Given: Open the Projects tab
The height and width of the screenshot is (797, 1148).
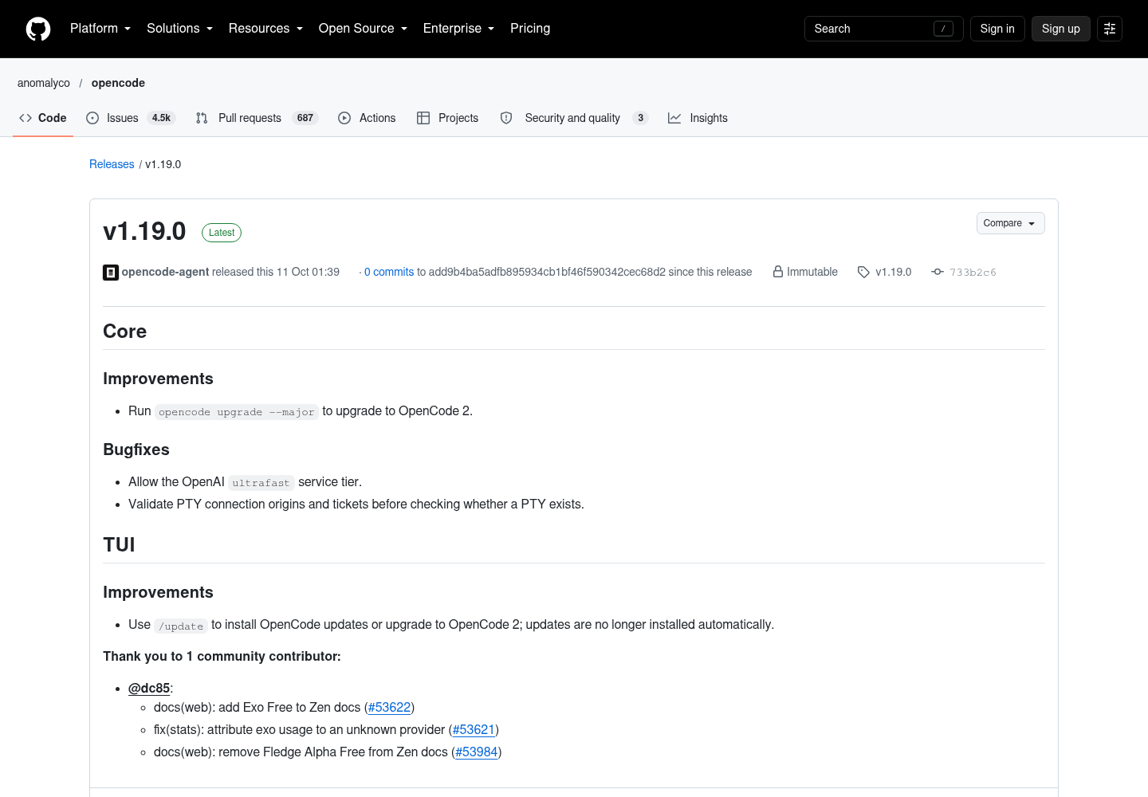Looking at the screenshot, I should click(x=447, y=118).
